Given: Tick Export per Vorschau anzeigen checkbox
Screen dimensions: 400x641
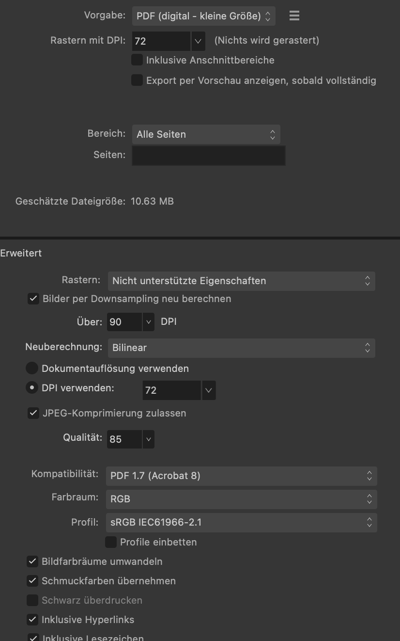Looking at the screenshot, I should [137, 80].
